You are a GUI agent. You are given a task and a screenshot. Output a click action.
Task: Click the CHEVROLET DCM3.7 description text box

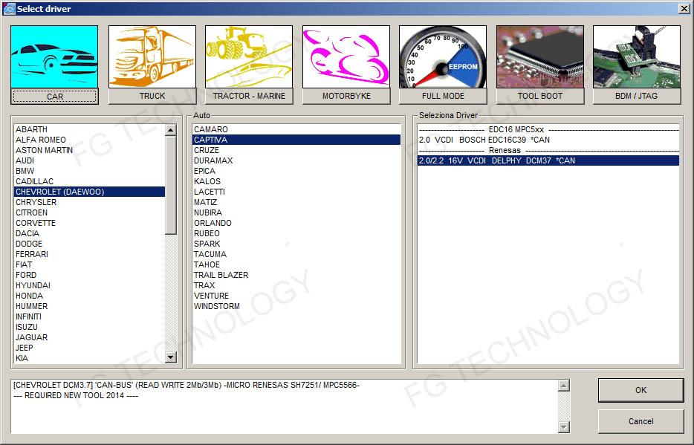pyautogui.click(x=285, y=406)
